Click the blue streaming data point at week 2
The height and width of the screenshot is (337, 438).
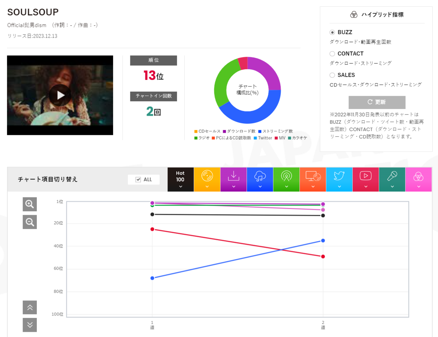[x=323, y=240]
